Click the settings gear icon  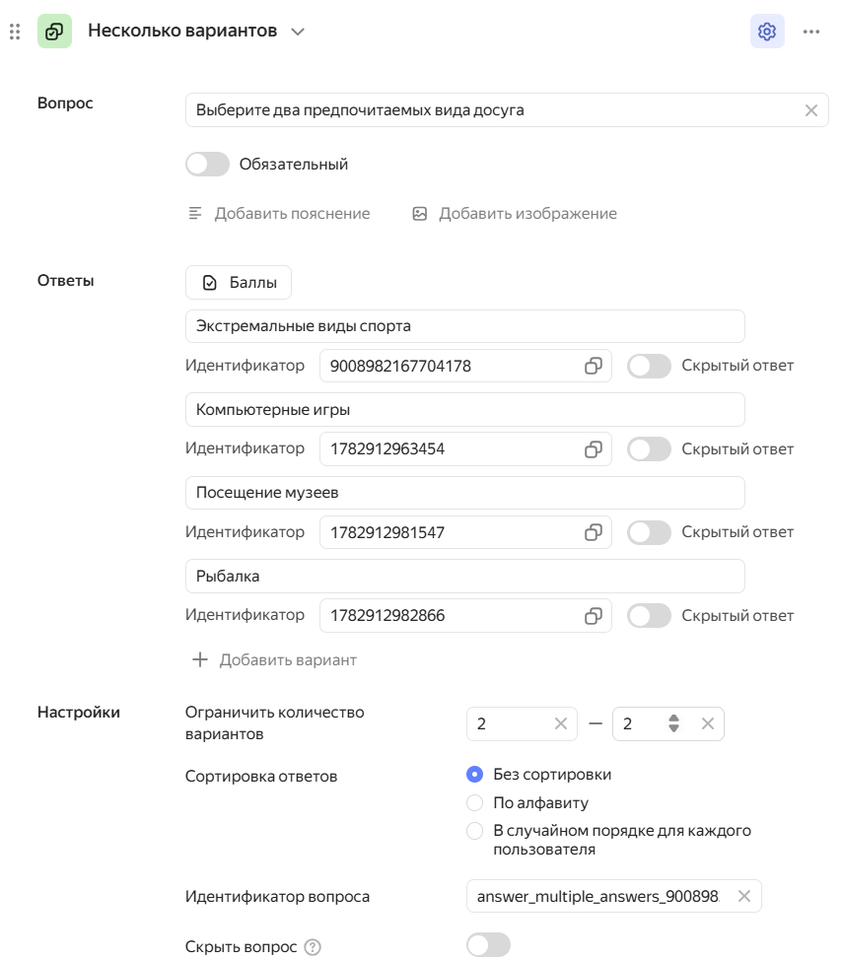[x=767, y=32]
